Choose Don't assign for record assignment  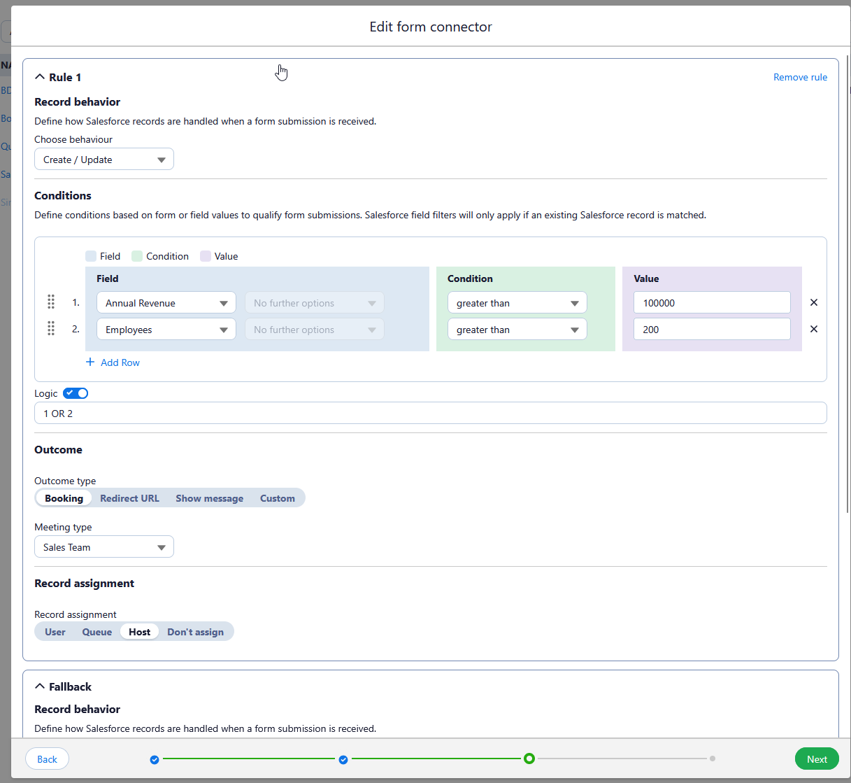click(x=196, y=632)
